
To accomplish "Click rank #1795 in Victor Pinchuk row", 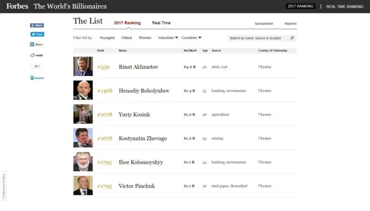I will [x=105, y=186].
